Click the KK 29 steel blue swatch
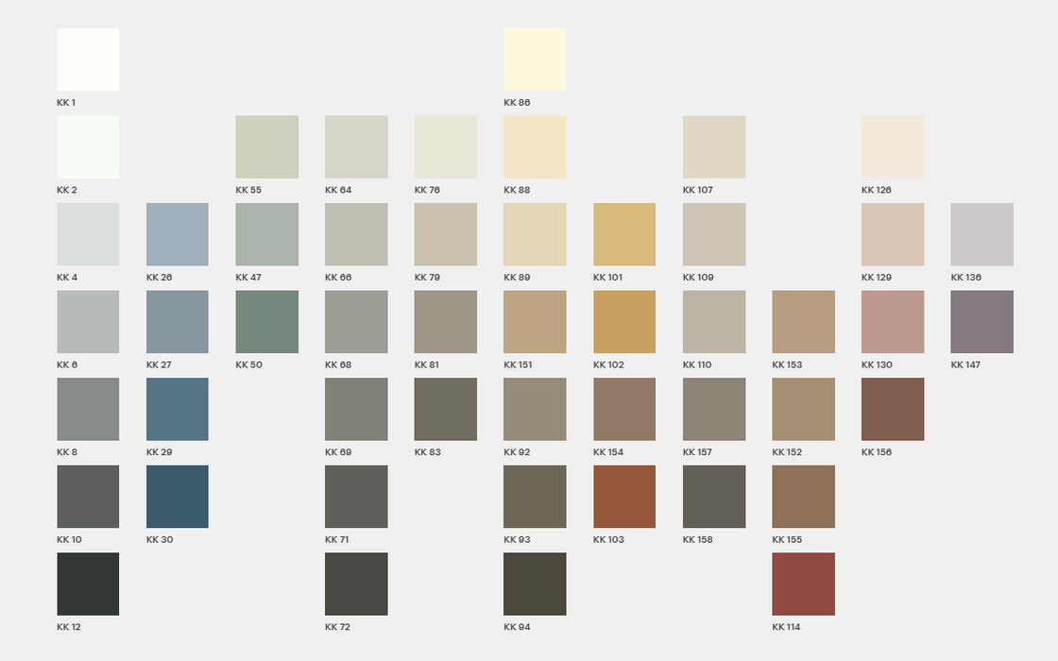 (x=178, y=409)
